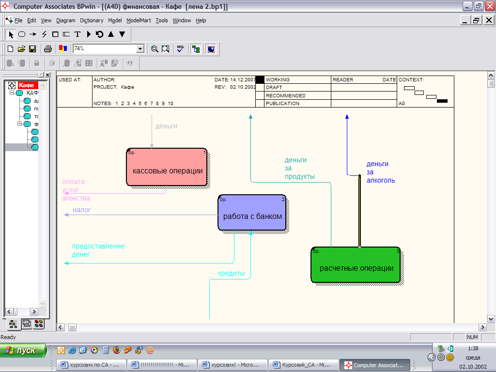Select the Squiggle lightning tool
This screenshot has height=372, width=496.
(44, 34)
